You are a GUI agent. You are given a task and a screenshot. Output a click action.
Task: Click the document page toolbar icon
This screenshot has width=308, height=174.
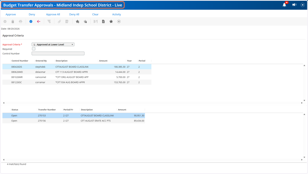(103, 22)
